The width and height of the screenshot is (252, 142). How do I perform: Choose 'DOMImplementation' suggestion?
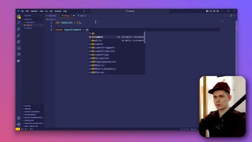(x=117, y=62)
